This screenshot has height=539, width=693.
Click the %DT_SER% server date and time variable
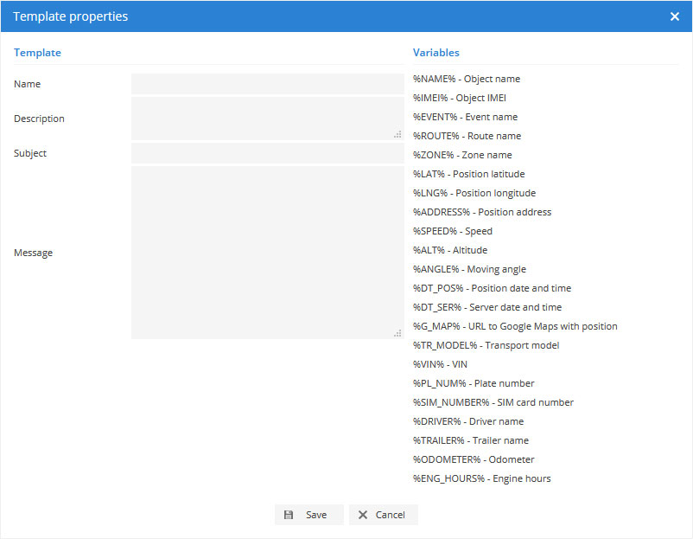pos(487,307)
